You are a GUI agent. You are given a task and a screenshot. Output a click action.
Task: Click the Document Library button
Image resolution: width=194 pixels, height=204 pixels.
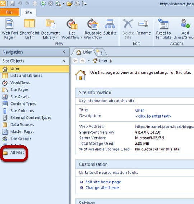(50, 29)
